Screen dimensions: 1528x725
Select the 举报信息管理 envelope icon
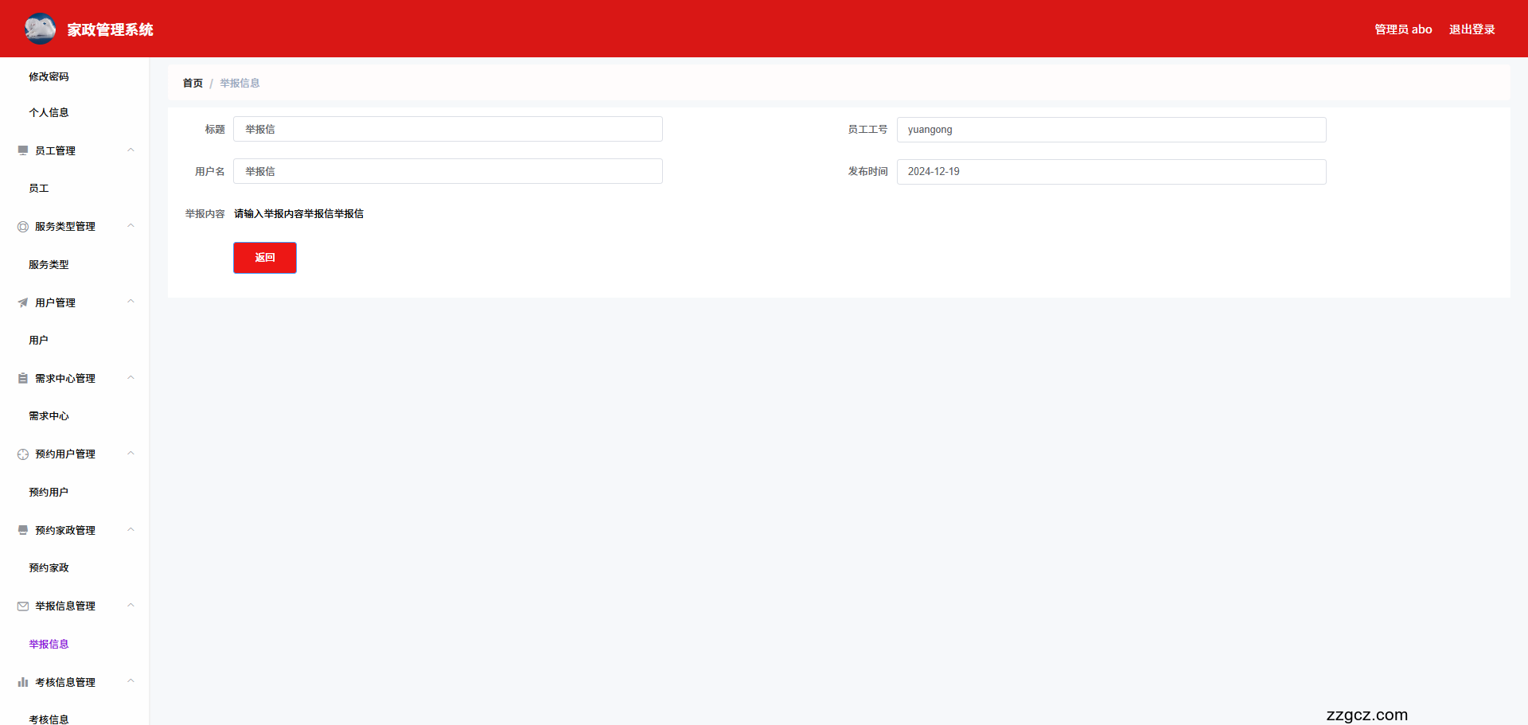tap(22, 606)
